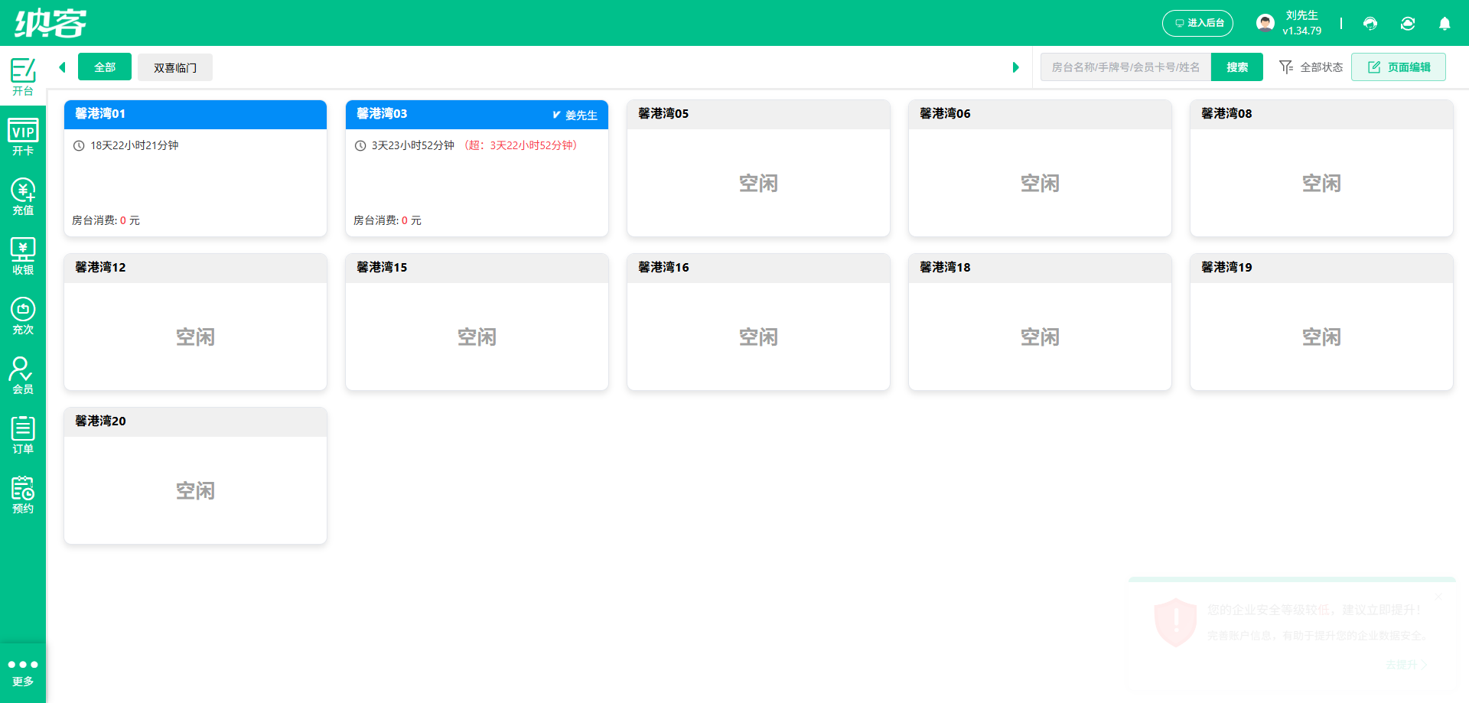Screen dimensions: 1469x703
Task: Click the room search input field
Action: point(1126,67)
